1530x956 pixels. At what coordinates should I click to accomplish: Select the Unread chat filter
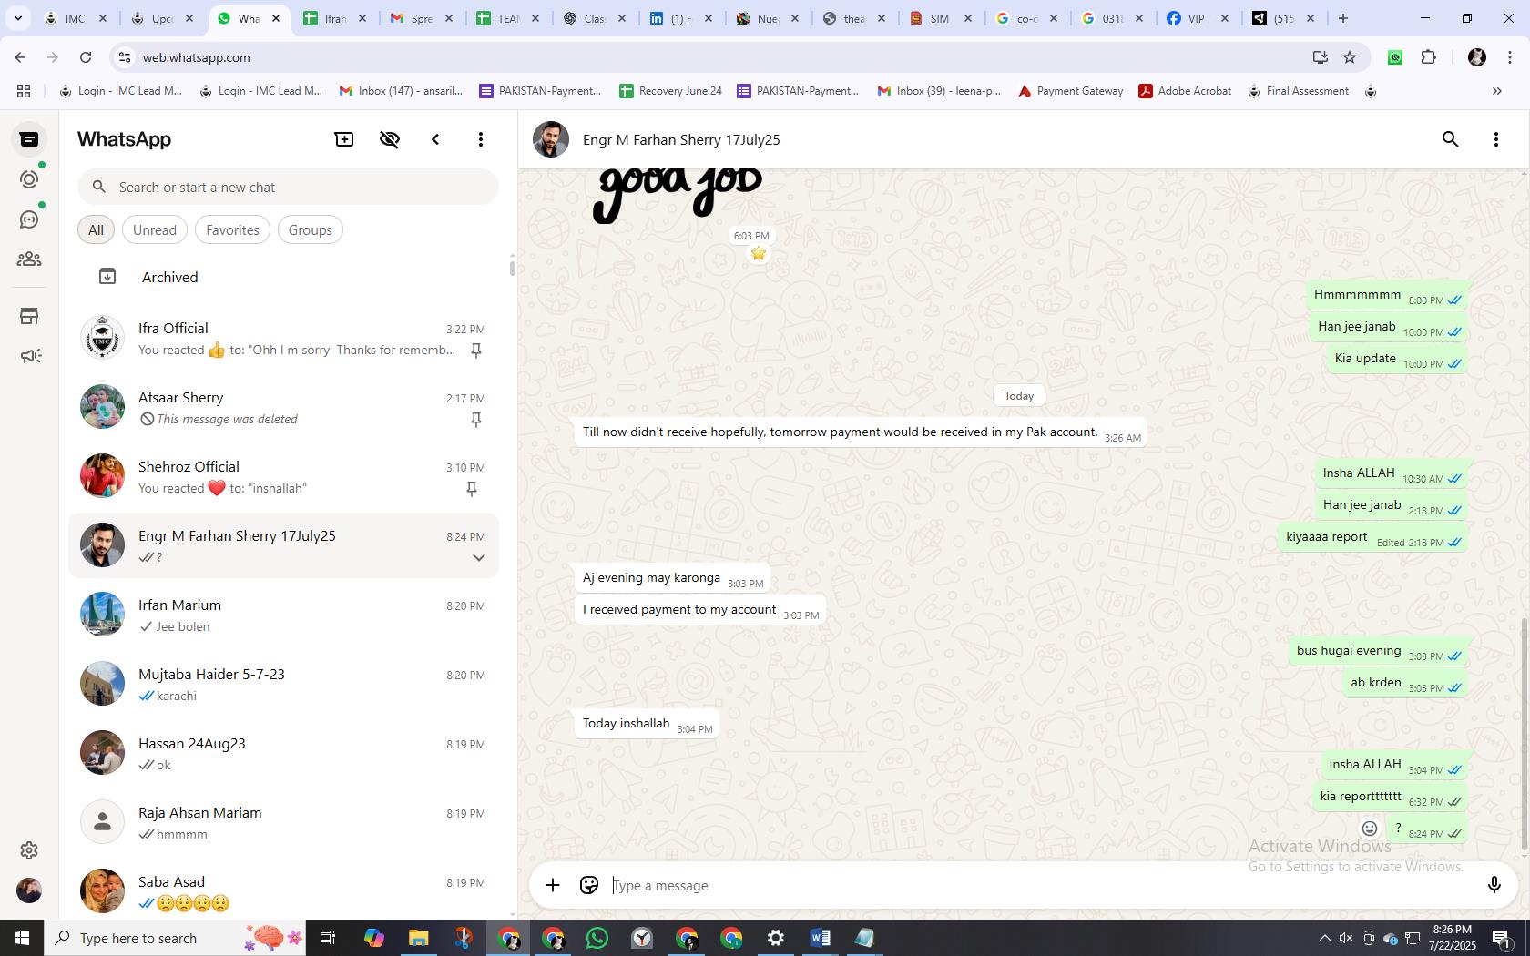155,230
